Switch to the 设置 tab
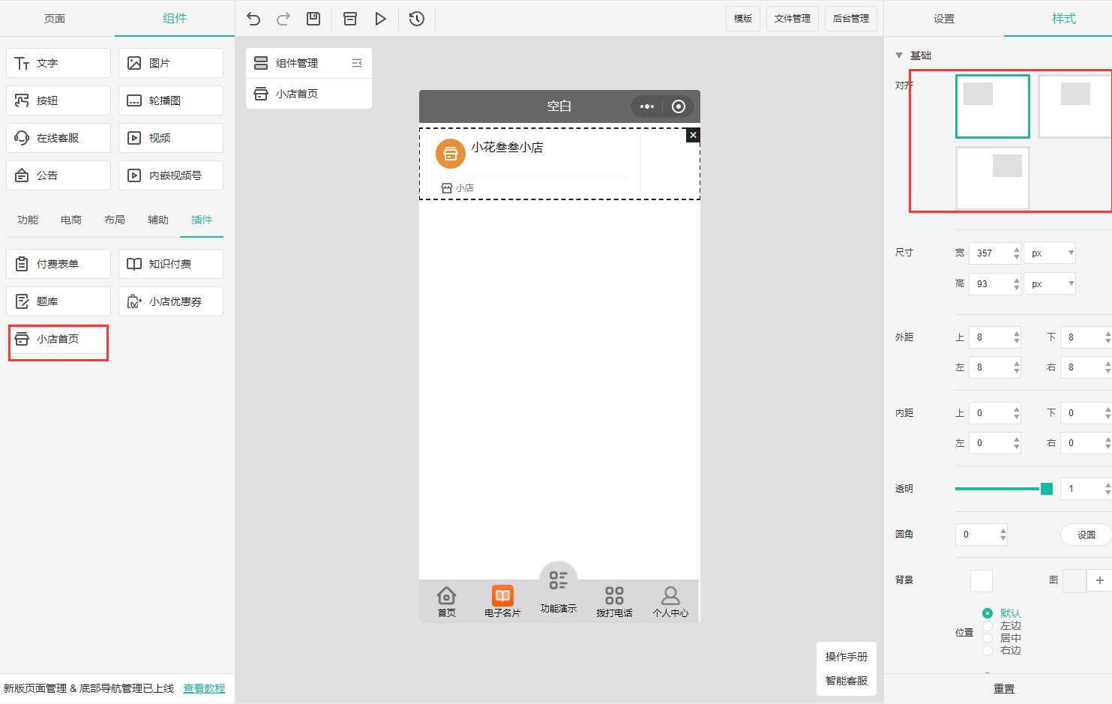The image size is (1112, 704). [x=943, y=19]
